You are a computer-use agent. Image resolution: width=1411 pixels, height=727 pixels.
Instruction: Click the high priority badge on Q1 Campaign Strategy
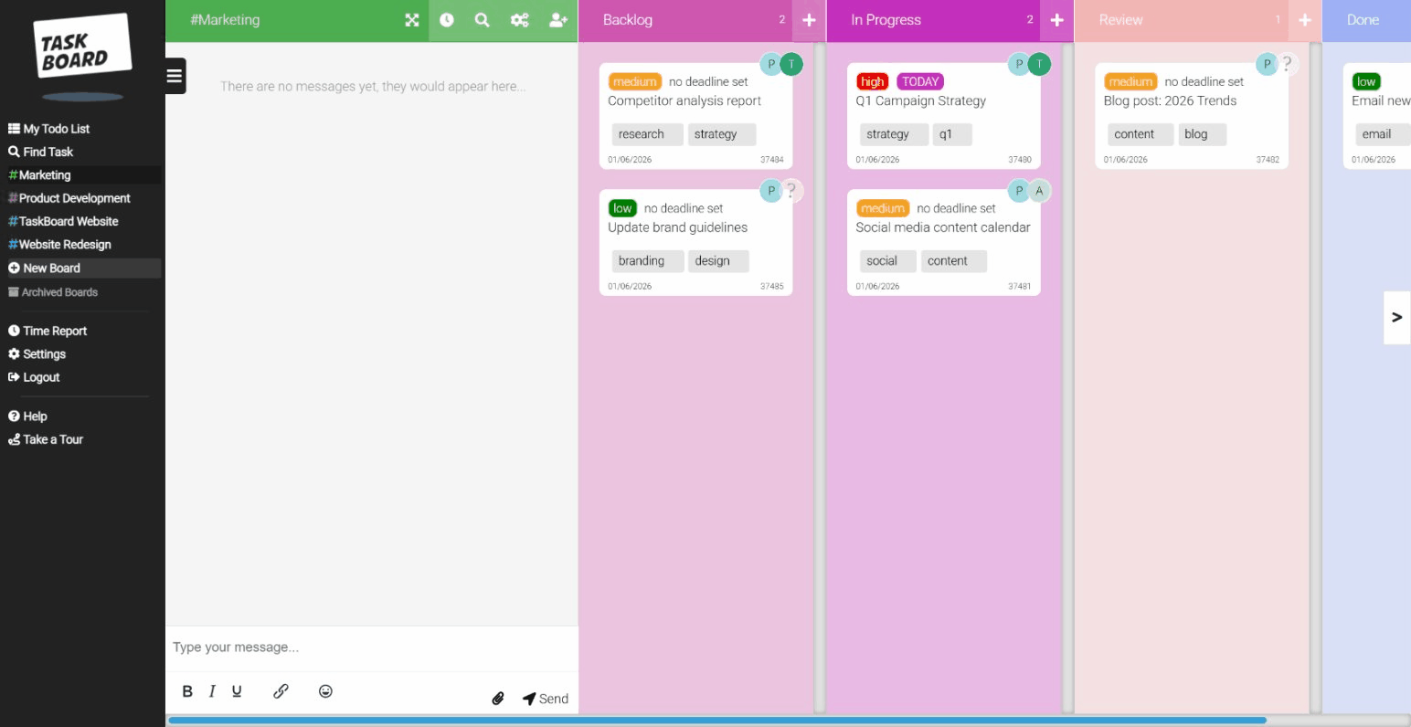[872, 81]
